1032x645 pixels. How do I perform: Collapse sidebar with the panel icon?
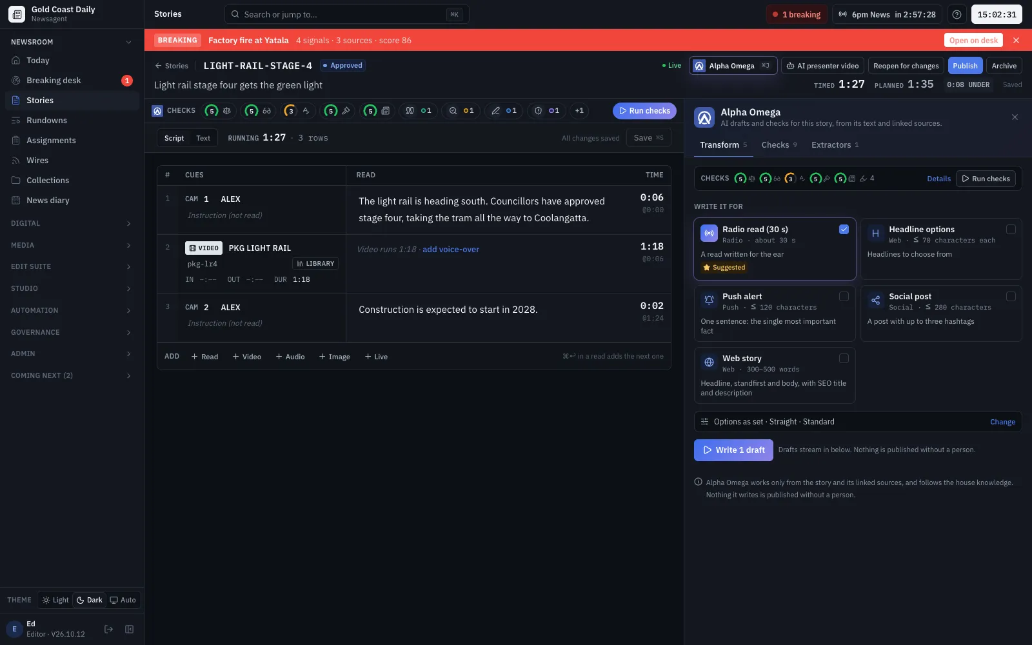point(129,629)
